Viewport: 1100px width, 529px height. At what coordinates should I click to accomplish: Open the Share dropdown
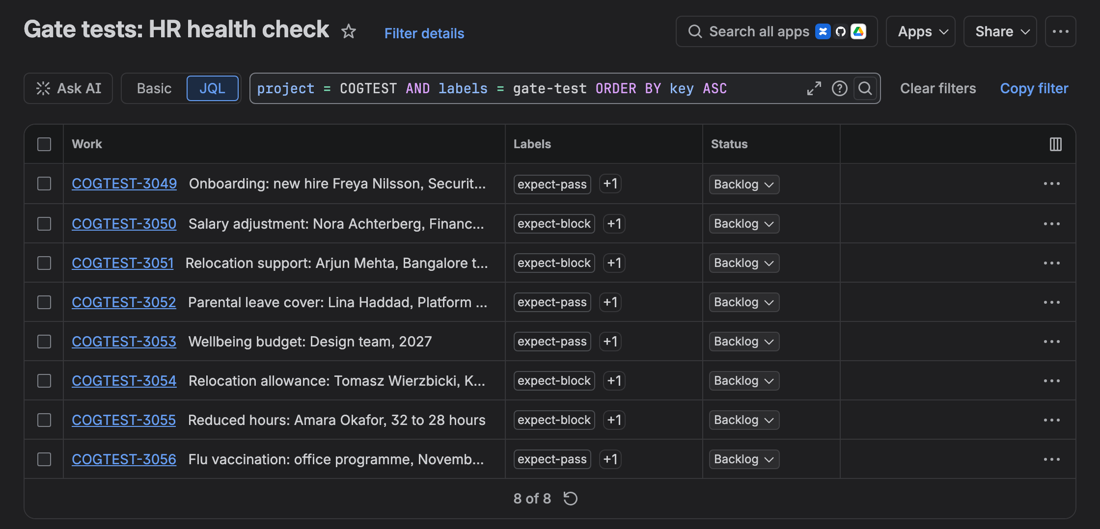click(1000, 31)
